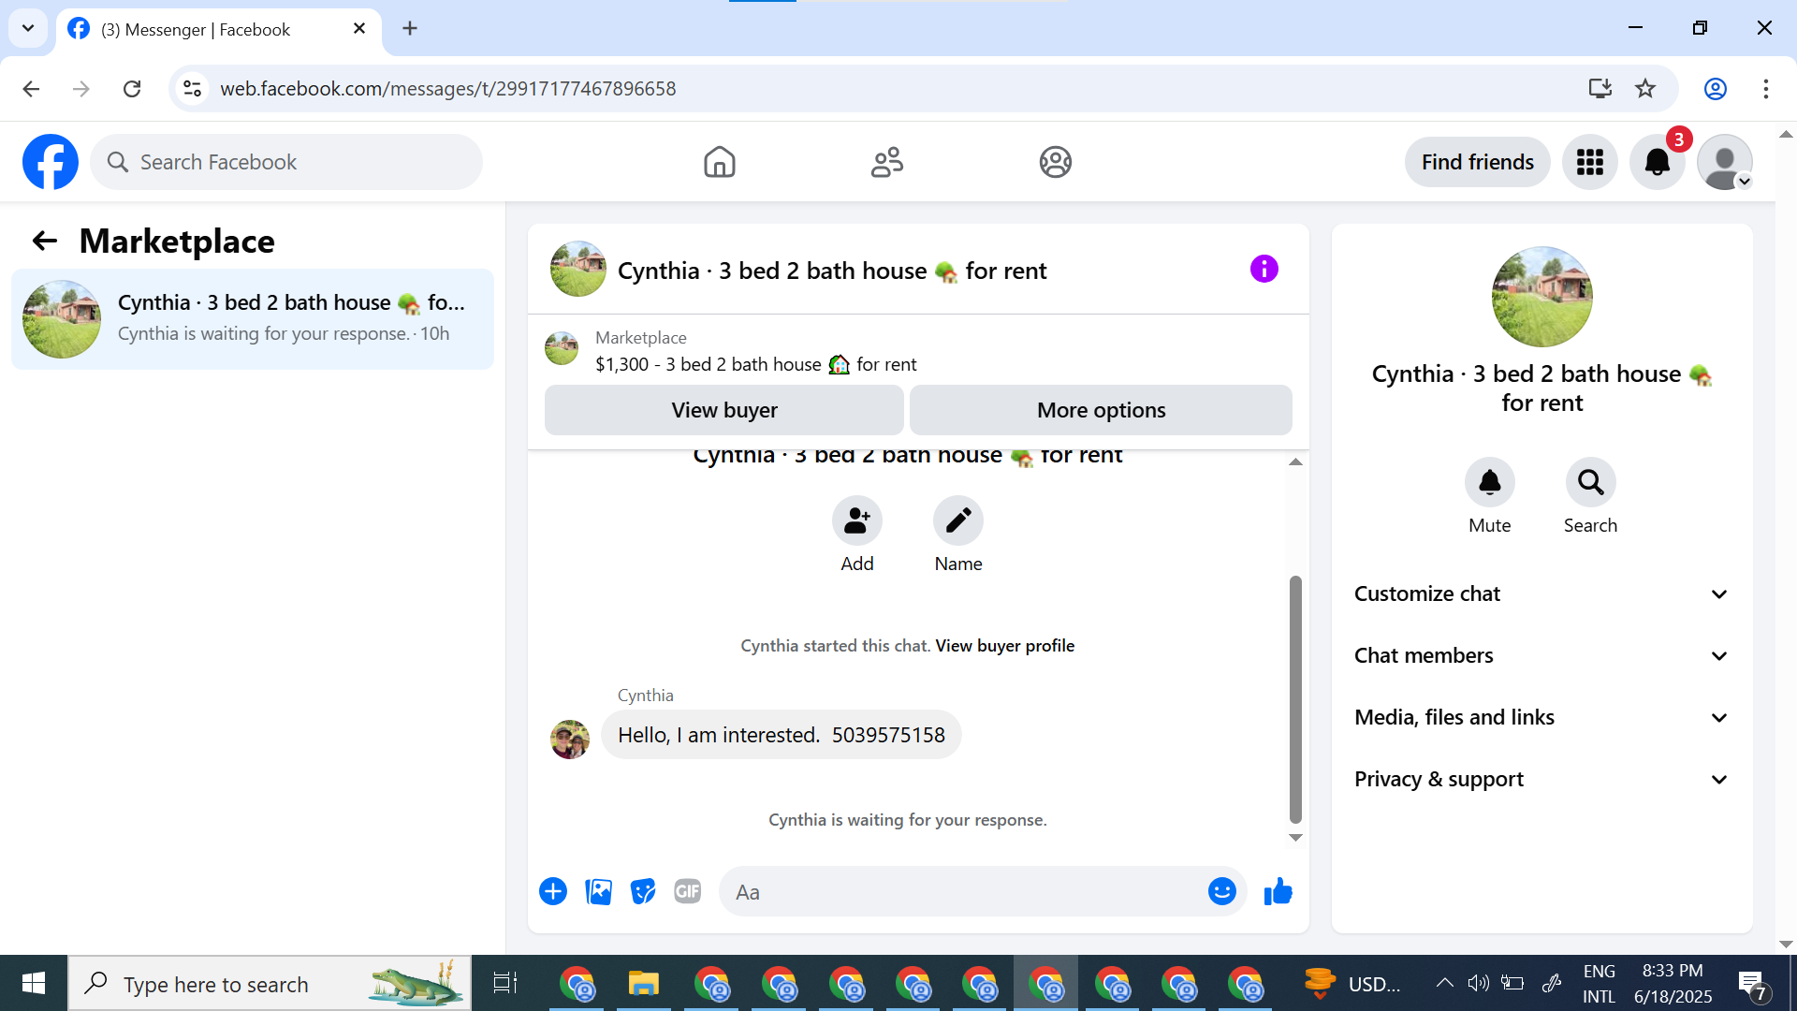Viewport: 1797px width, 1011px height.
Task: Open the Chrome tab search dropdown
Action: [28, 28]
